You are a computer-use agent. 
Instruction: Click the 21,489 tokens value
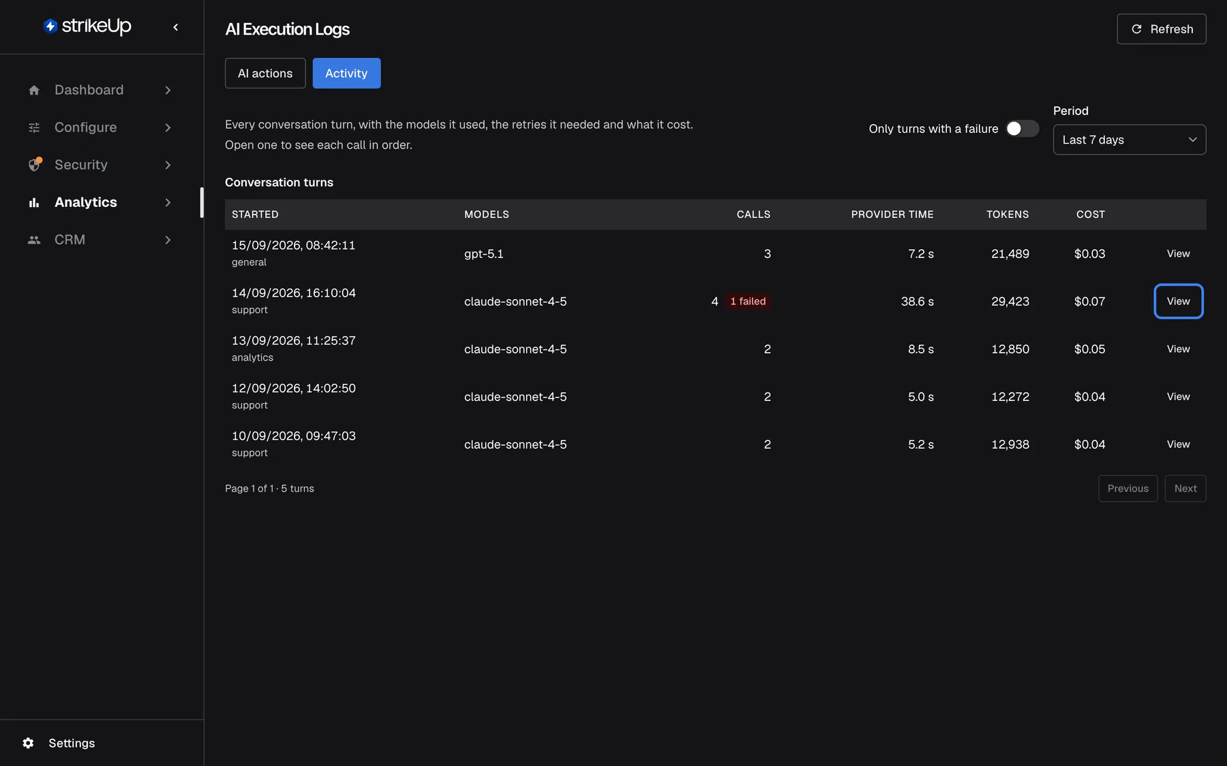pyautogui.click(x=1010, y=253)
